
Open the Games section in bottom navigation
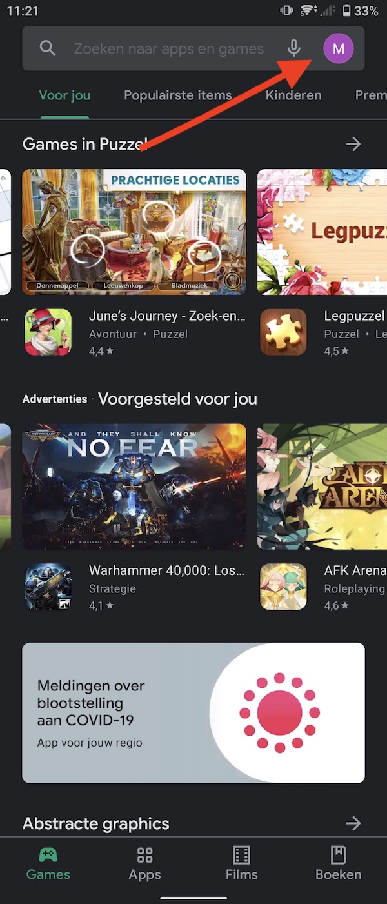tap(48, 865)
